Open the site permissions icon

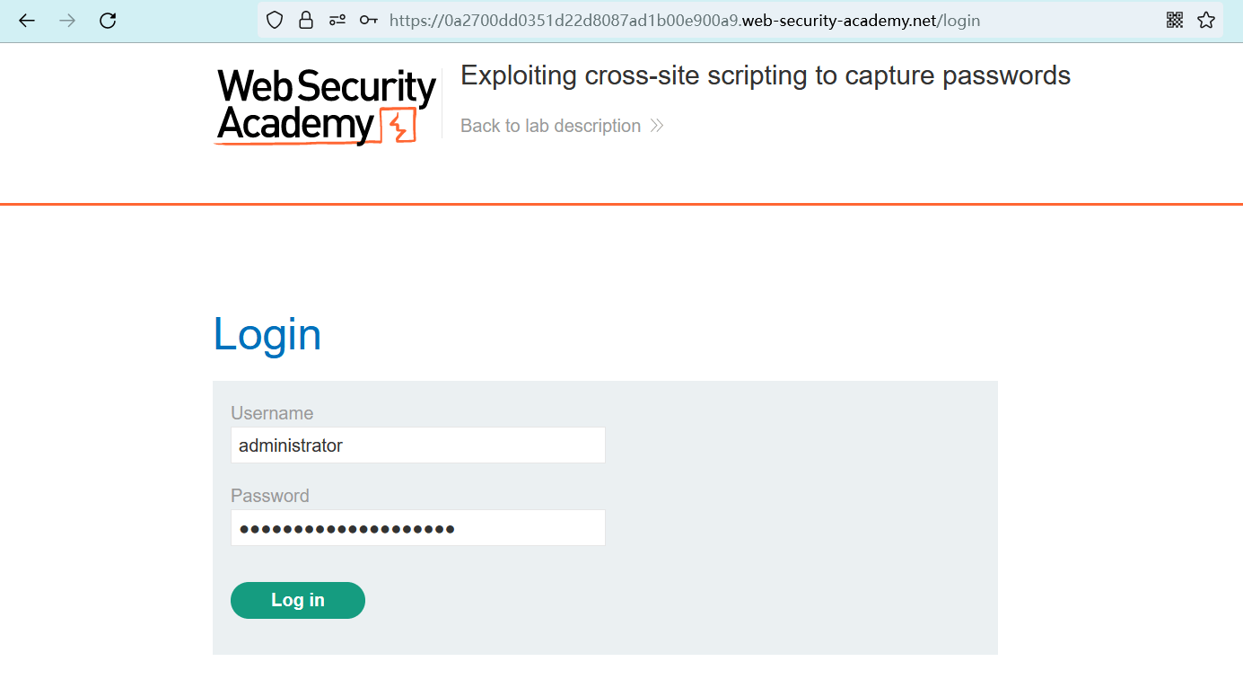[x=337, y=20]
